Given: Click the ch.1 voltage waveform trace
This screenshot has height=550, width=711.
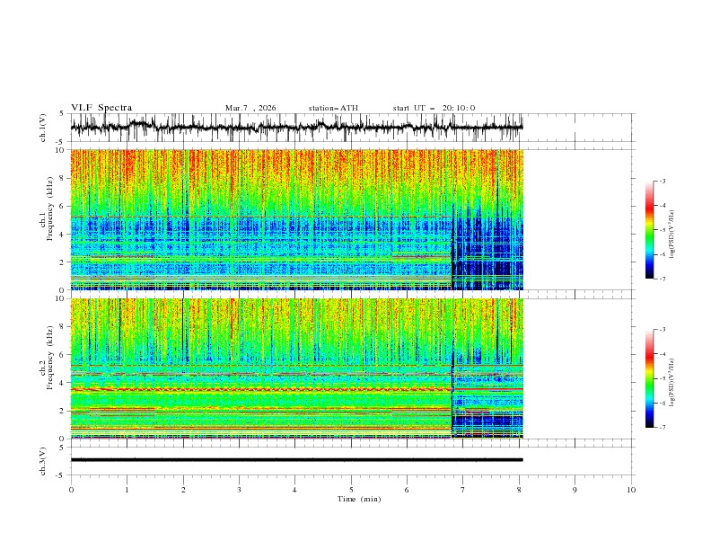Looking at the screenshot, I should [x=297, y=127].
